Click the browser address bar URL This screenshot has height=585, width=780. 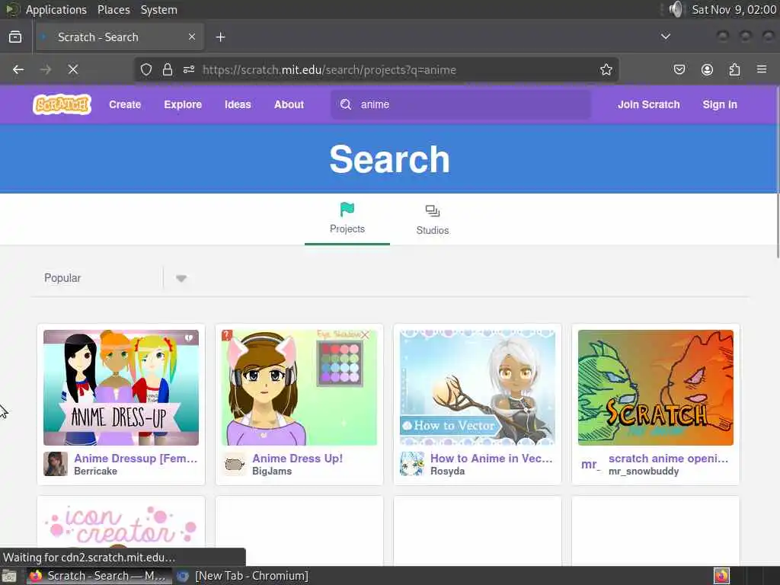click(329, 69)
